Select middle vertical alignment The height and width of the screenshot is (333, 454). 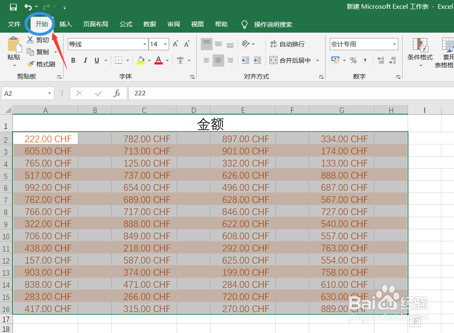(218, 44)
